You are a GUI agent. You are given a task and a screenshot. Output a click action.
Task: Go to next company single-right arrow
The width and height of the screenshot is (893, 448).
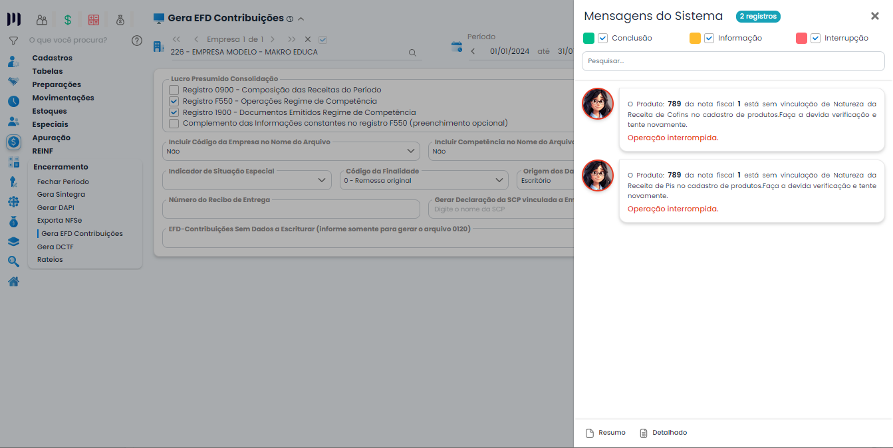point(272,39)
